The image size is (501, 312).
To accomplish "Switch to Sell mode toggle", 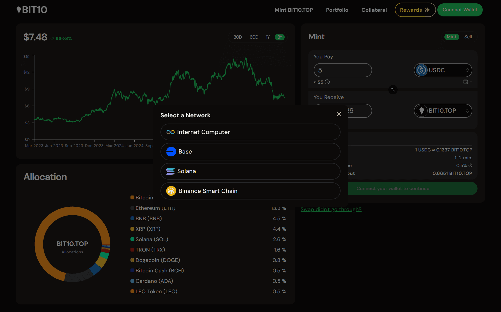I will (468, 37).
